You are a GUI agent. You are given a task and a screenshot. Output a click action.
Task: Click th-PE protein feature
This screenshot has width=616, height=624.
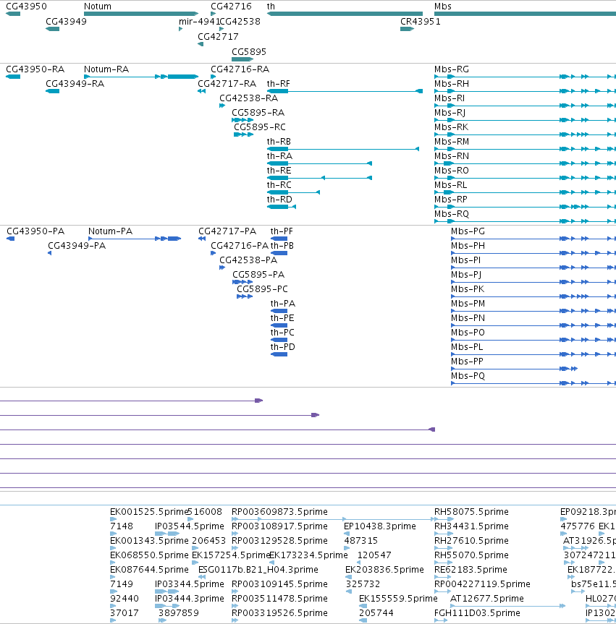279,325
